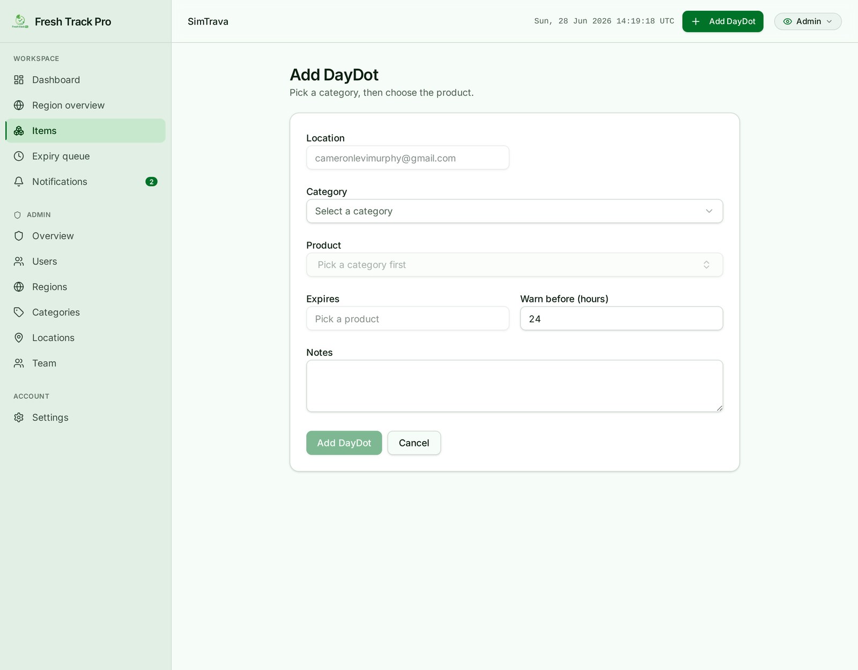Click the SimTrava workspace name
Screen dimensions: 858x670
(x=208, y=21)
